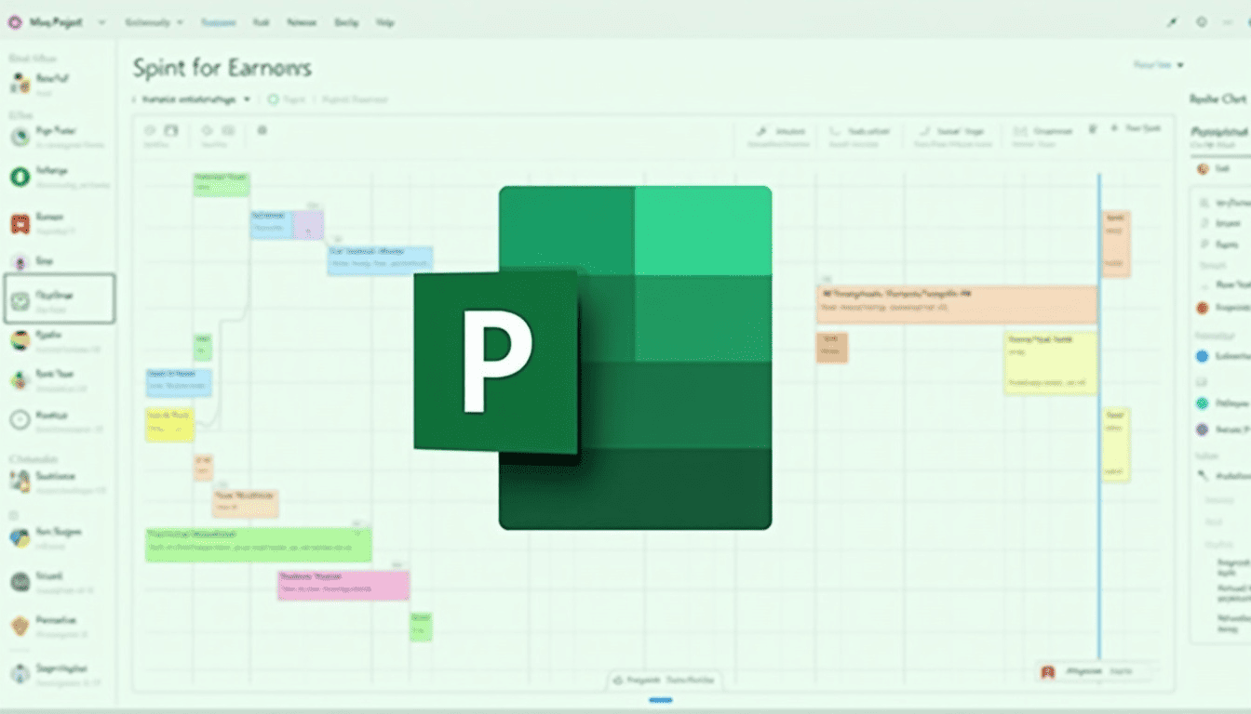Select the longest green task bar
Screen dimensions: 1251x714
click(259, 545)
